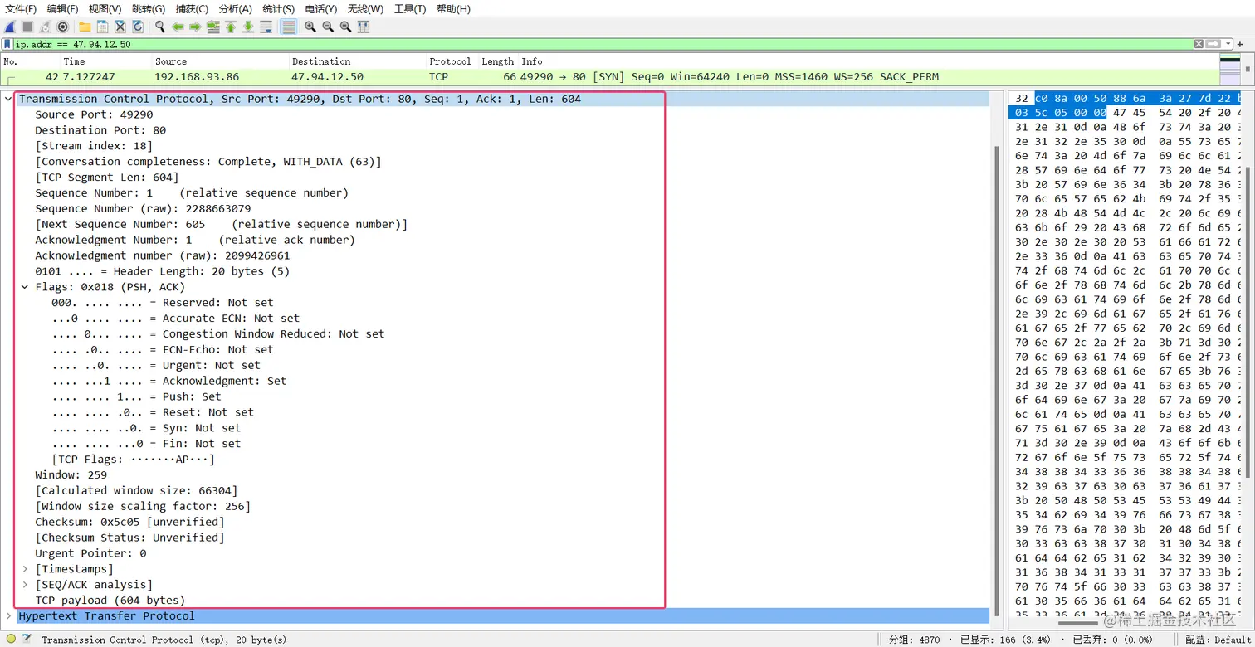Reset text to normal size

coord(345,27)
